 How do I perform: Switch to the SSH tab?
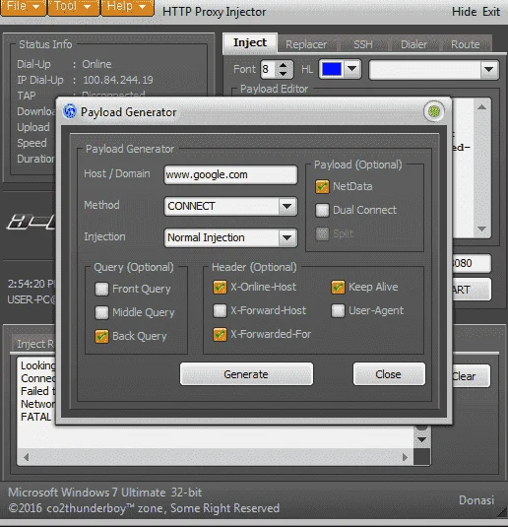click(363, 44)
